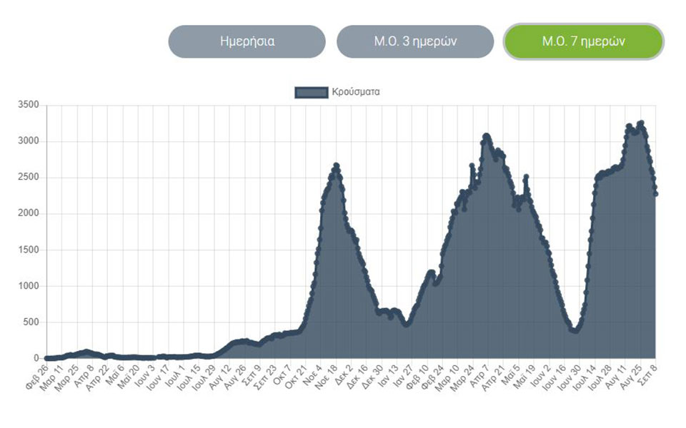Screen dimensions: 686x428
Task: Click the 3500 value on y-axis
Action: (x=29, y=104)
